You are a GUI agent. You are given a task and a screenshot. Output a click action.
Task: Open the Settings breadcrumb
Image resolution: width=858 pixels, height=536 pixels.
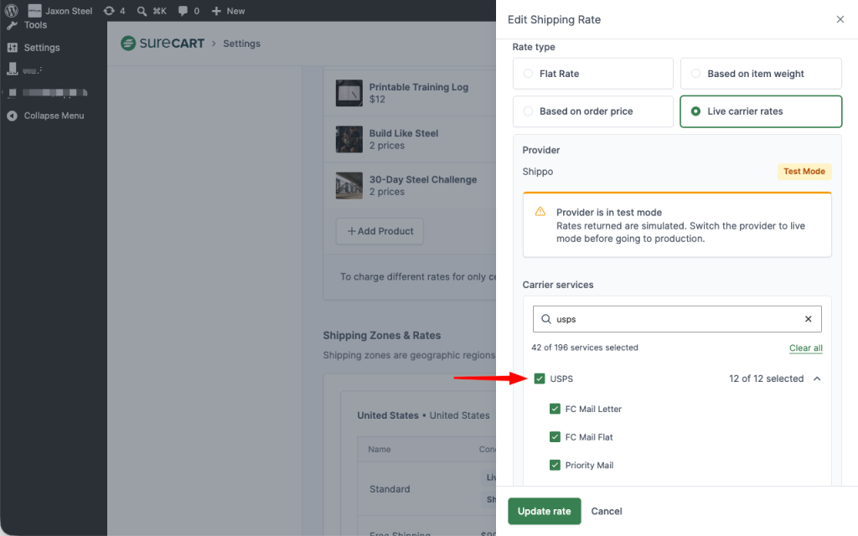pos(241,44)
